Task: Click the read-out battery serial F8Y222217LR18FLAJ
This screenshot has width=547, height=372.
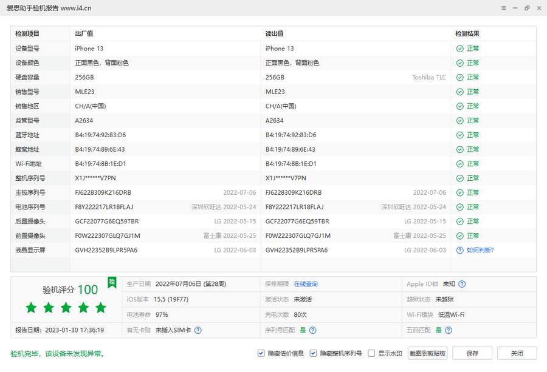Action: [294, 207]
